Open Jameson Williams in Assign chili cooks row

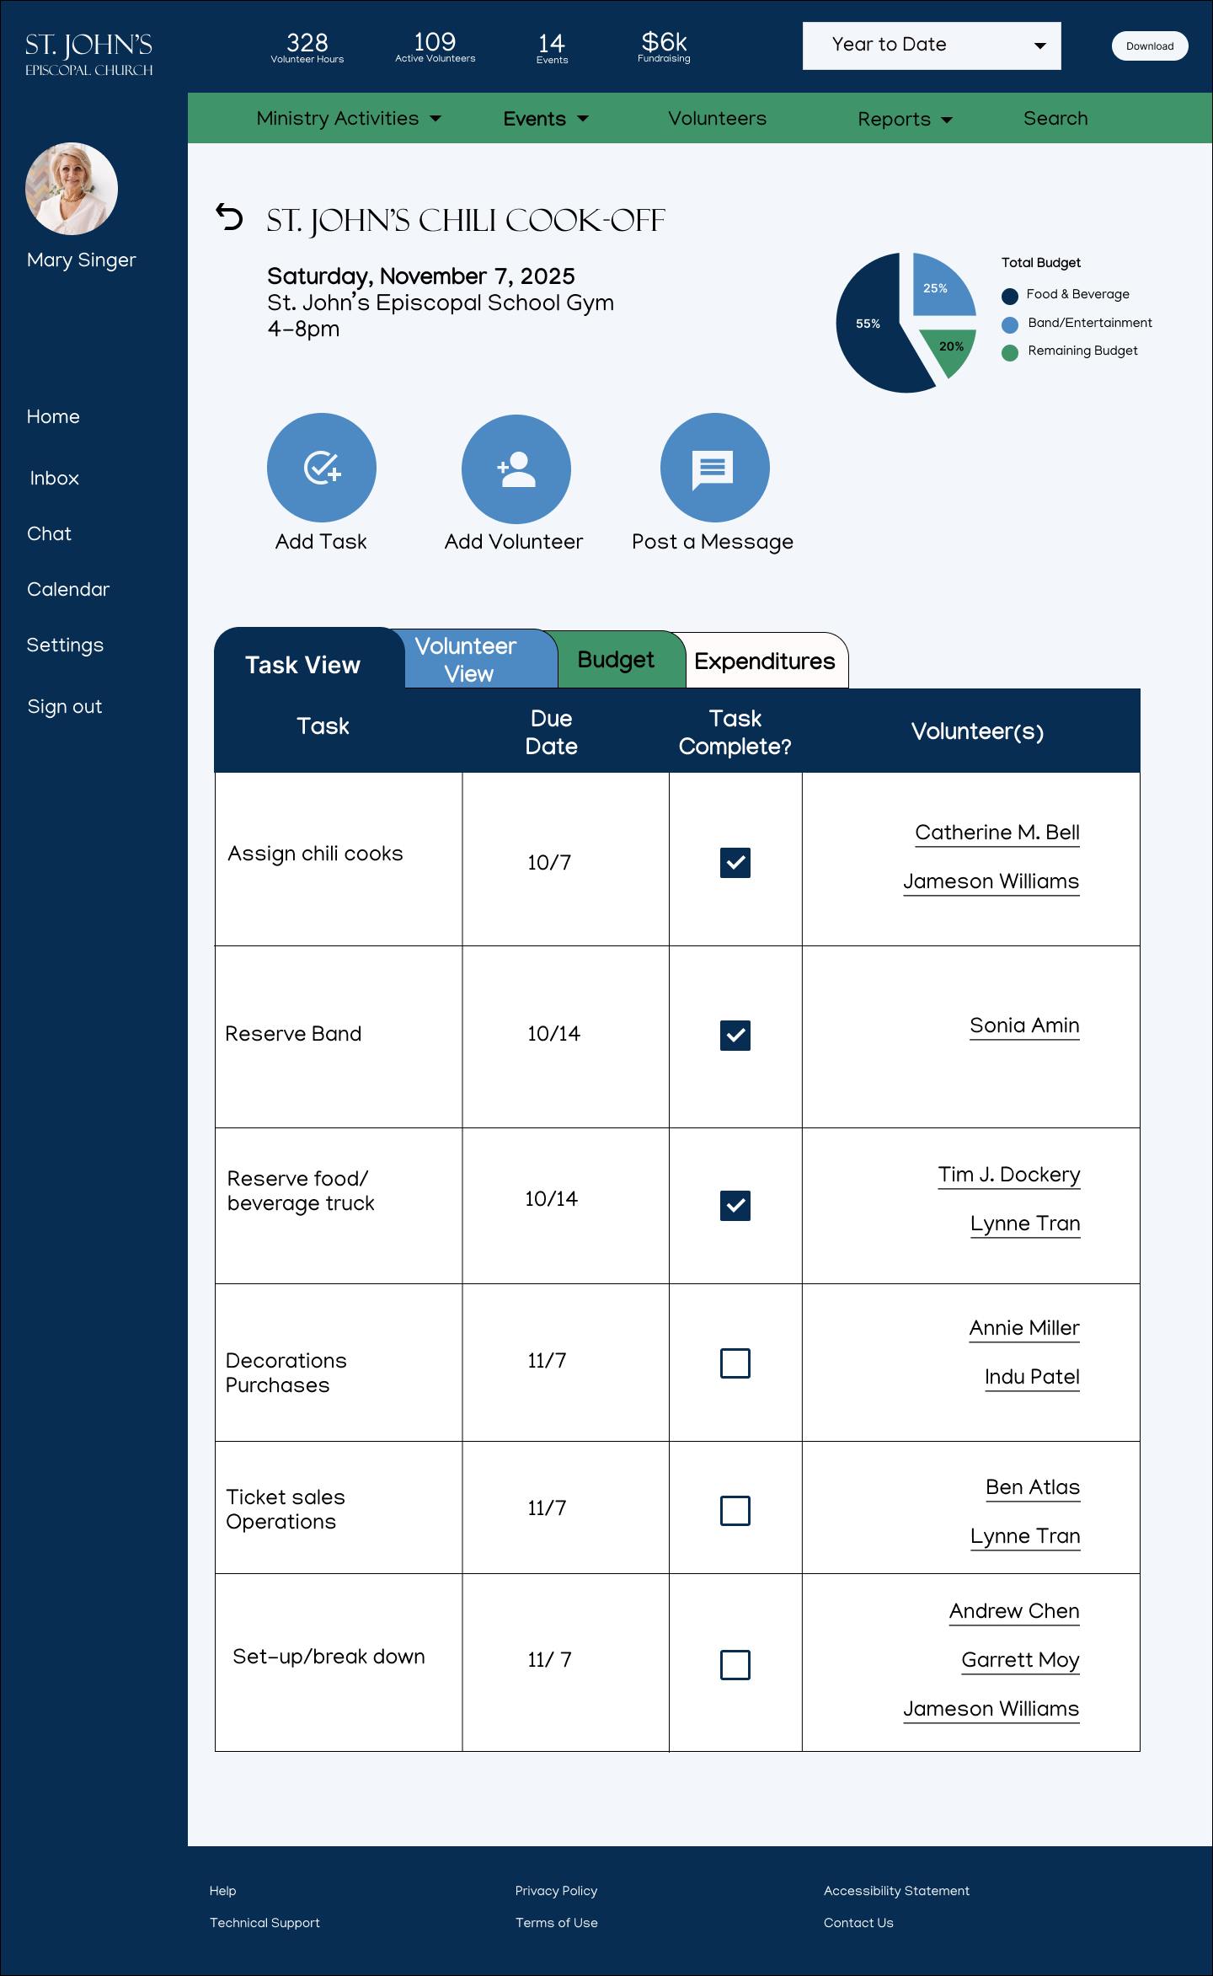991,881
